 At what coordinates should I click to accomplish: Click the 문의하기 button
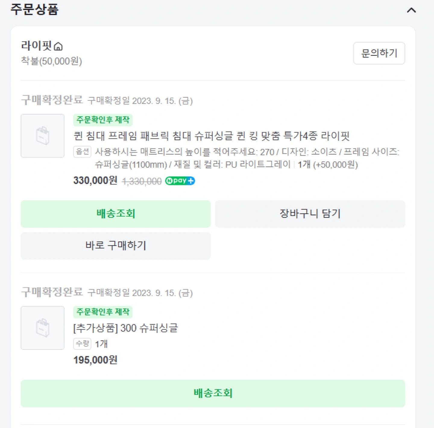point(379,53)
